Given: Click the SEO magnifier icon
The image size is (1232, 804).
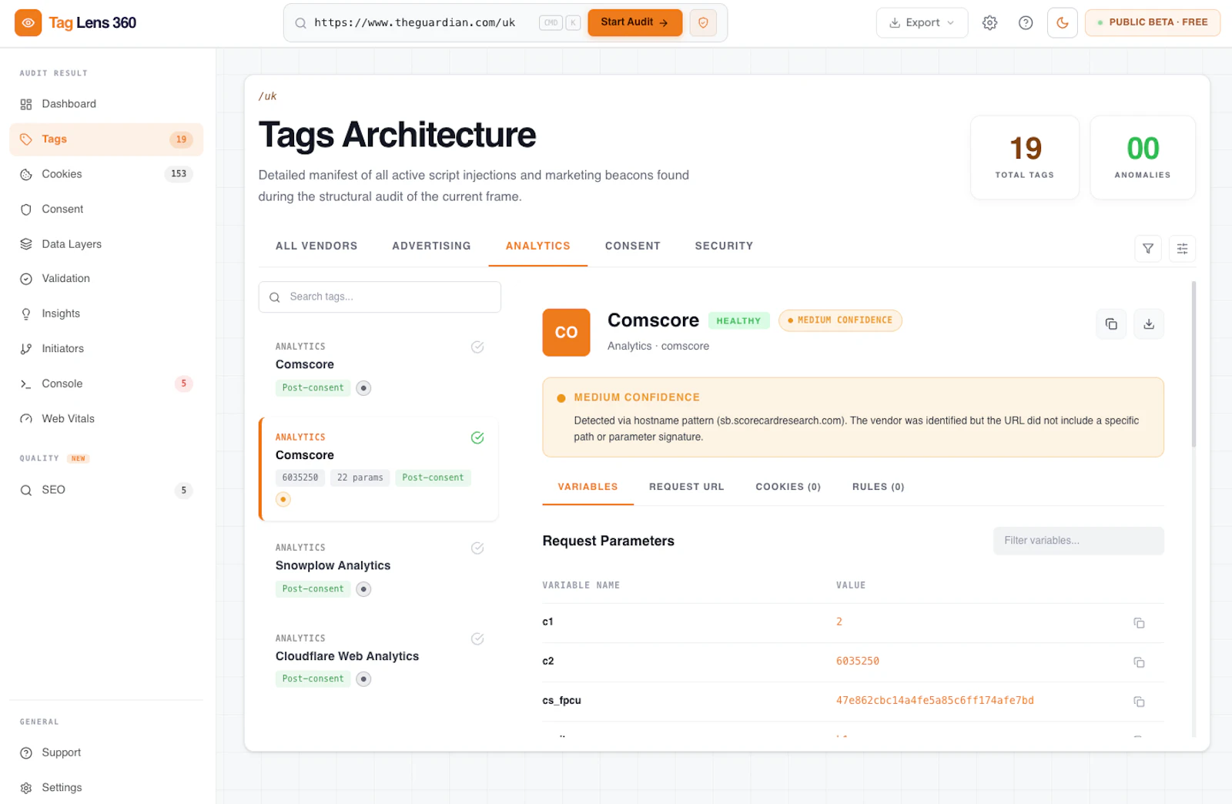Looking at the screenshot, I should (26, 490).
